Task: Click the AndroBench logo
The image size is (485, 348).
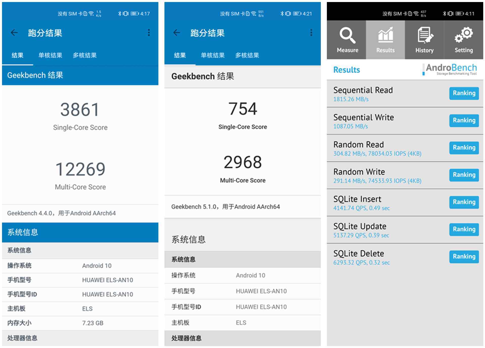Action: point(450,69)
